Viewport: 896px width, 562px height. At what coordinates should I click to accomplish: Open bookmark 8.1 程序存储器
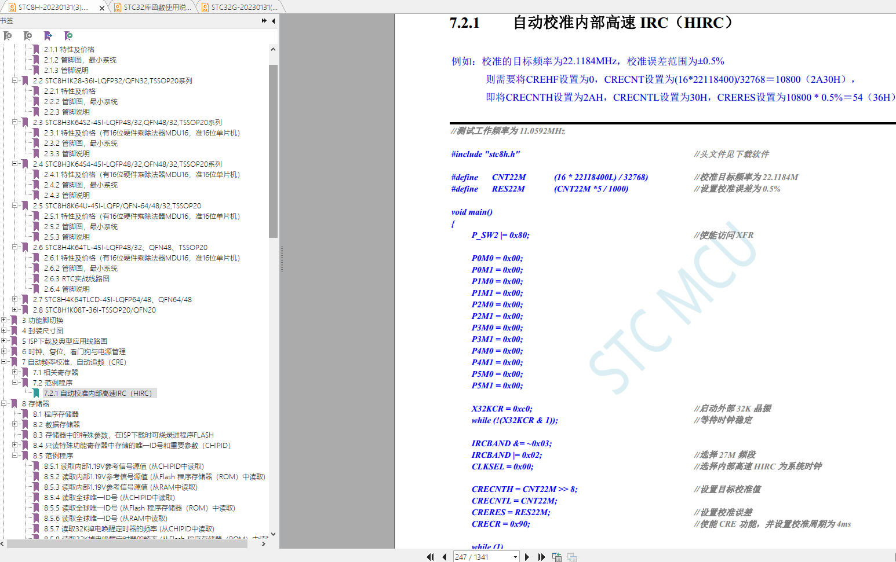click(56, 414)
